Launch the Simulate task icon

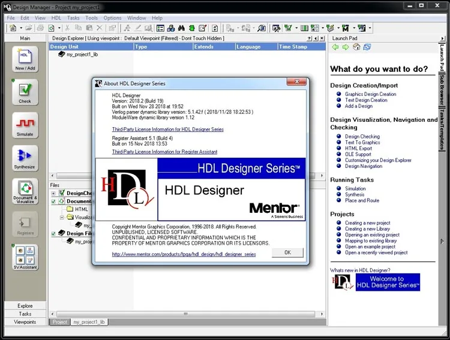point(25,125)
